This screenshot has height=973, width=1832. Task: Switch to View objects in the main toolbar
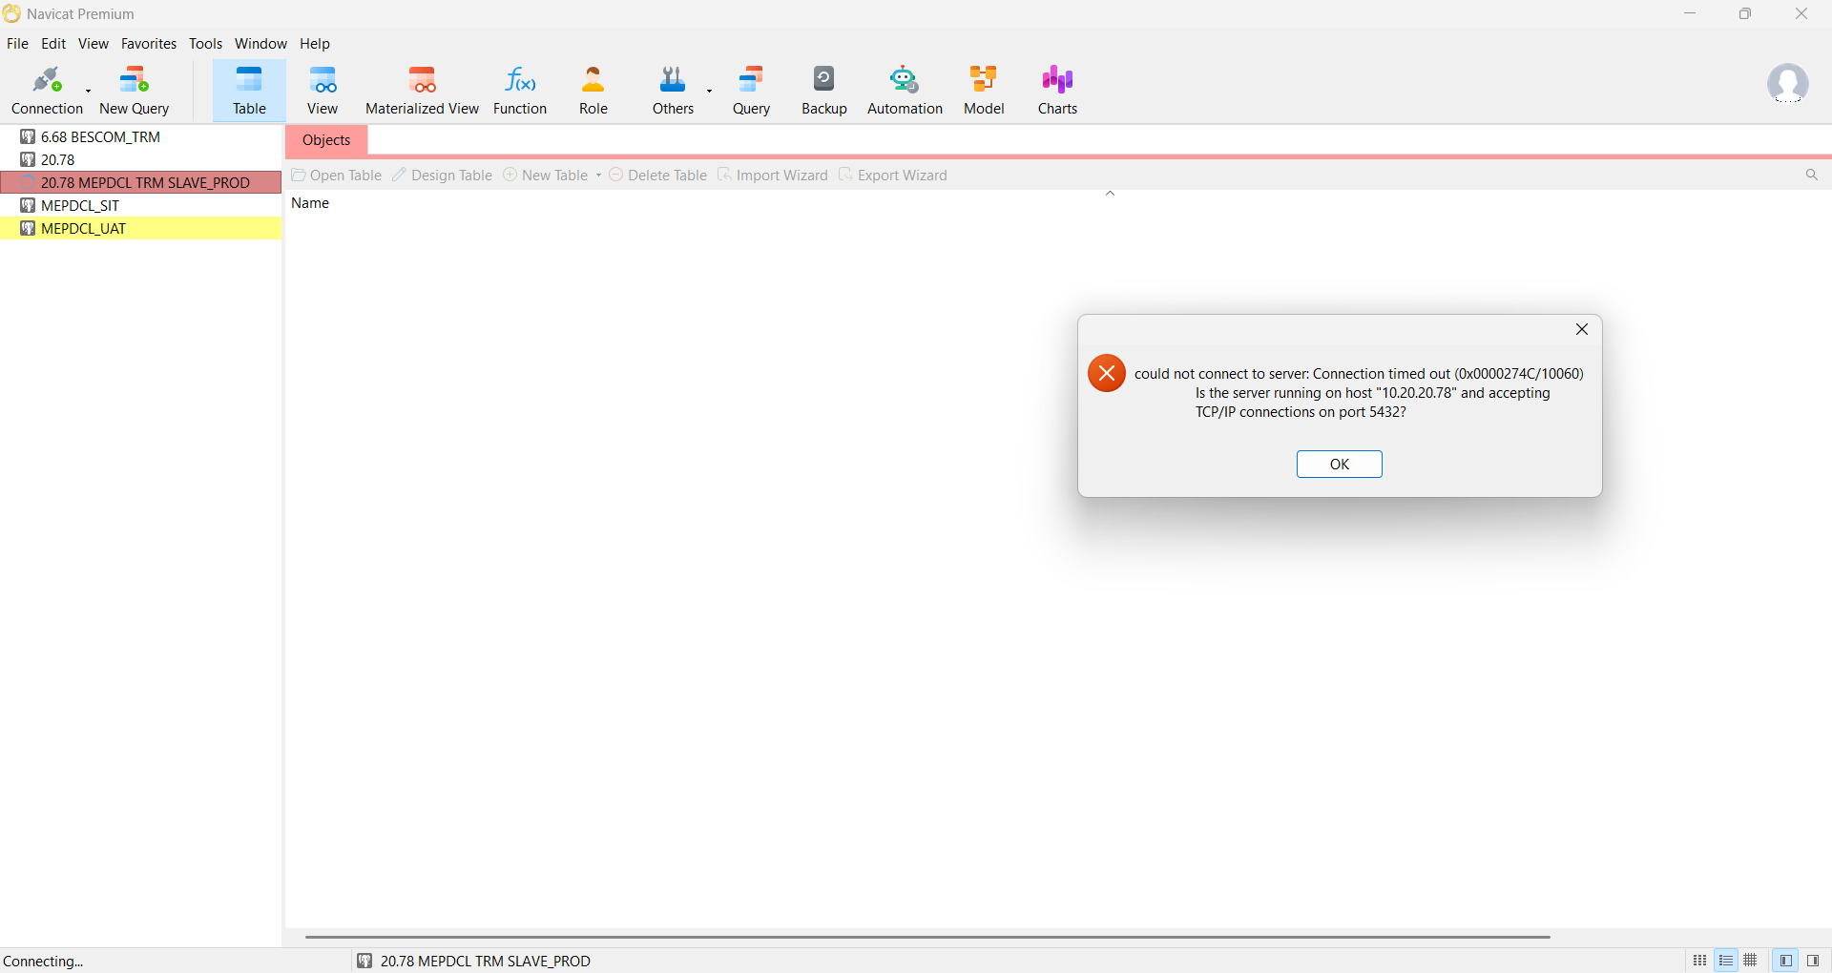323,91
